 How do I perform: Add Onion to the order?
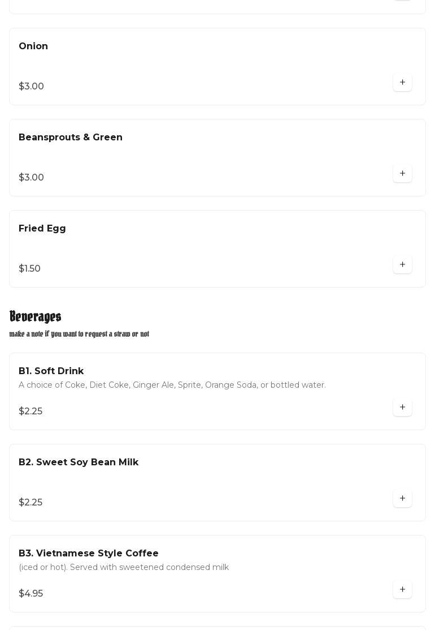(x=402, y=83)
